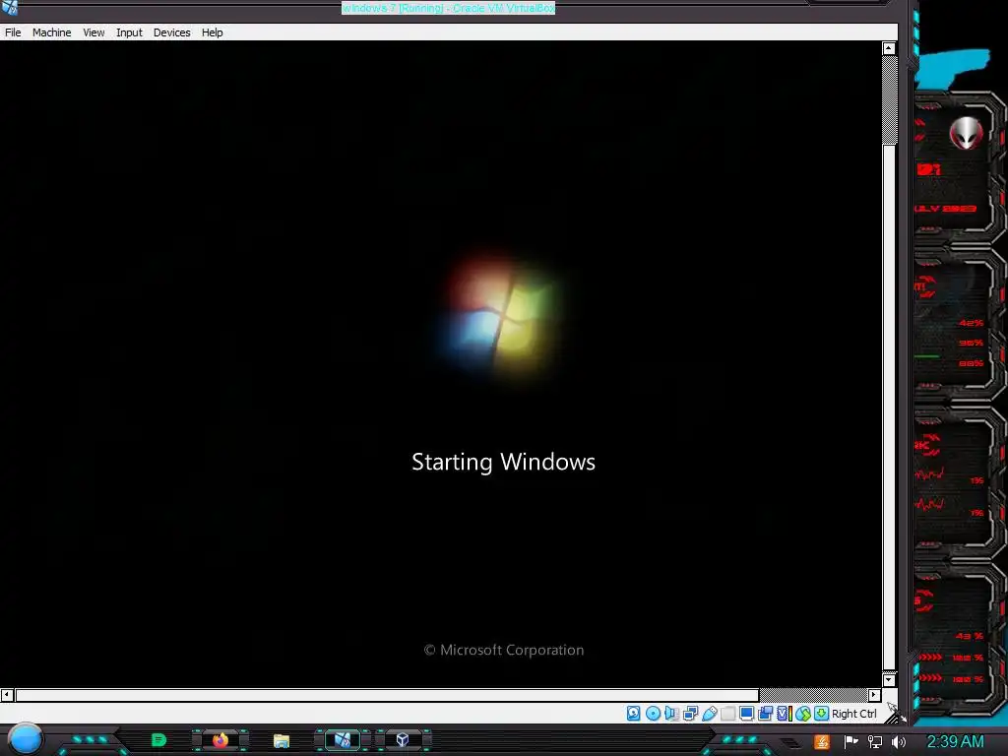Viewport: 1008px width, 756px height.
Task: Open the green chat app in taskbar
Action: 158,740
